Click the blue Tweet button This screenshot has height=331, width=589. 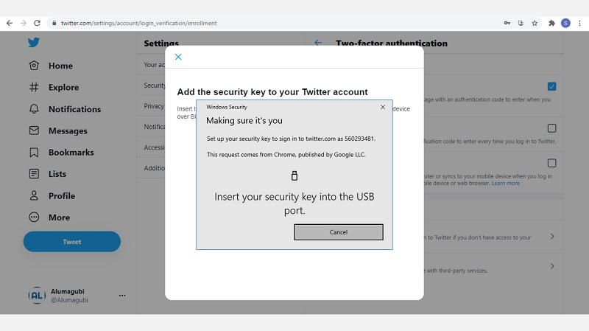click(71, 242)
